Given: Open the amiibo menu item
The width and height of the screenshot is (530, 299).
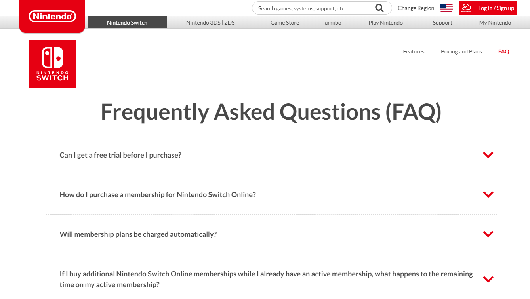Looking at the screenshot, I should coord(333,23).
